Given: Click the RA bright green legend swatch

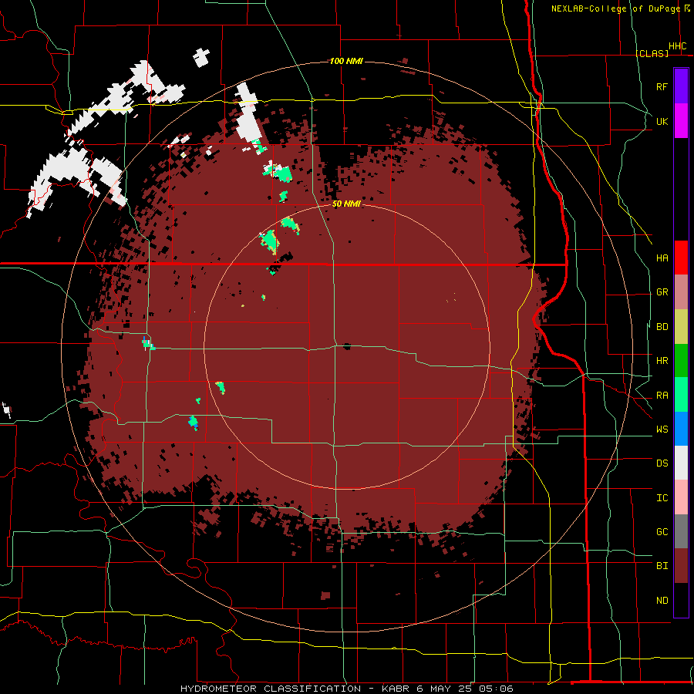Looking at the screenshot, I should (x=681, y=395).
